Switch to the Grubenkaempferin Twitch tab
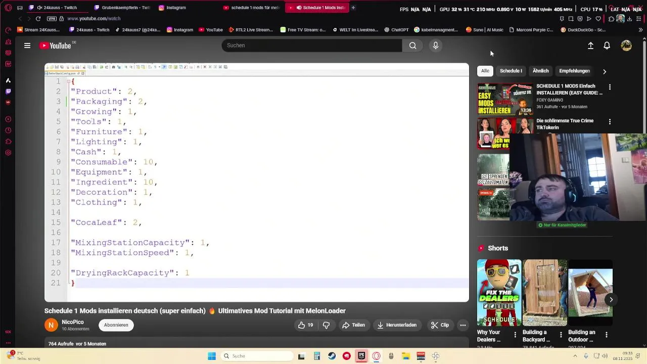647x364 pixels. click(x=122, y=8)
